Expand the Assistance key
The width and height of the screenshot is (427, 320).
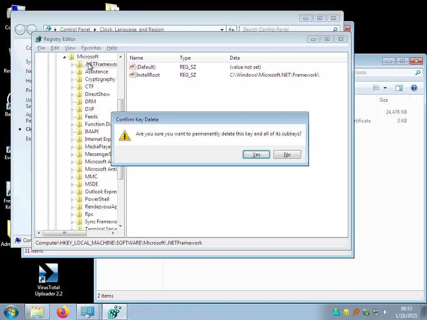click(72, 72)
